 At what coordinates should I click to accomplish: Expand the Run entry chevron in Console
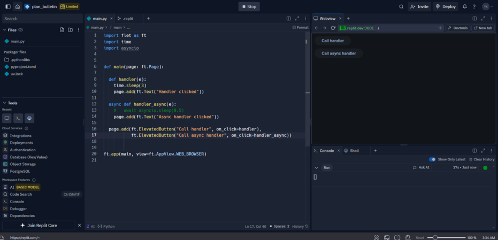coord(316,168)
